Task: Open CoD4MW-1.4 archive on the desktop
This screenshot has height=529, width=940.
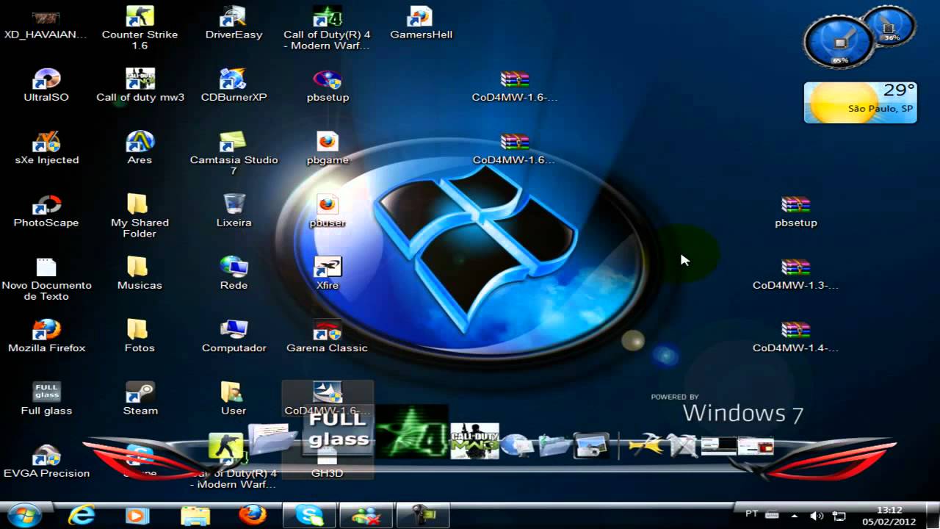Action: (x=795, y=337)
